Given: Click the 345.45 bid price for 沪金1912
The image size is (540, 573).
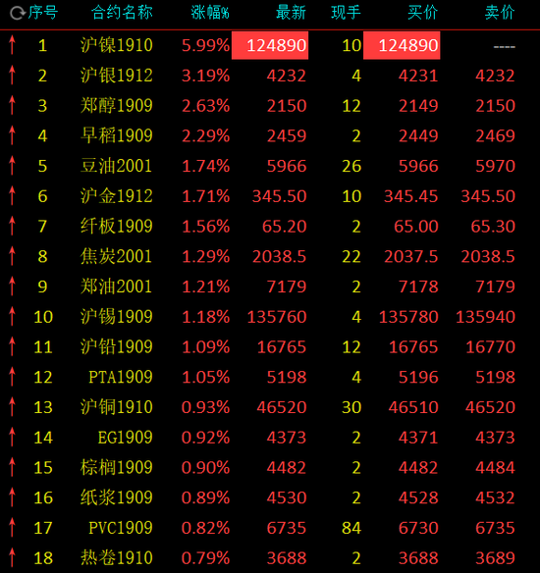Looking at the screenshot, I should (410, 196).
